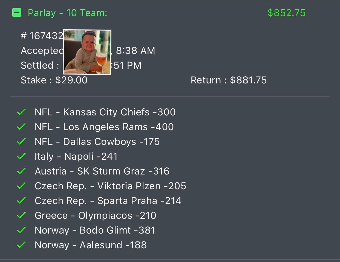Click the checkmark next to Olympiacos
340x262 pixels.
click(x=21, y=215)
